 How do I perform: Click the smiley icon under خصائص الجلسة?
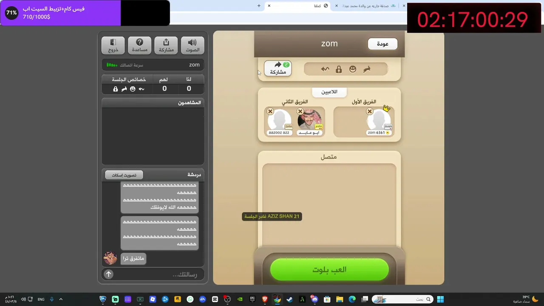pos(133,89)
